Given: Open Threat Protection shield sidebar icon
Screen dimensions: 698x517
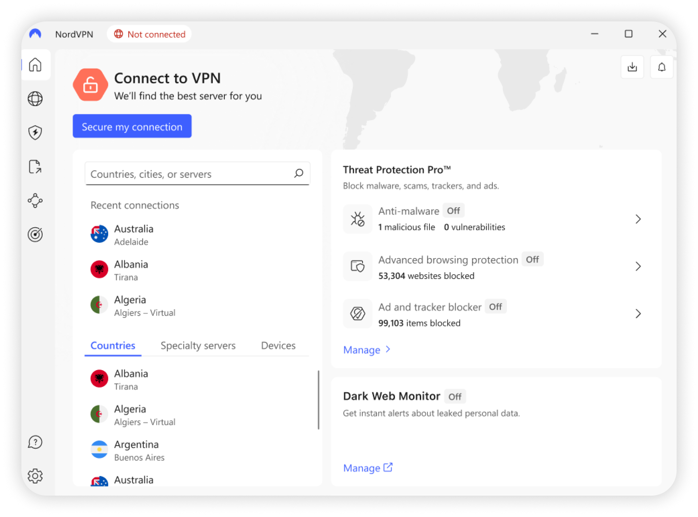Looking at the screenshot, I should pyautogui.click(x=35, y=133).
